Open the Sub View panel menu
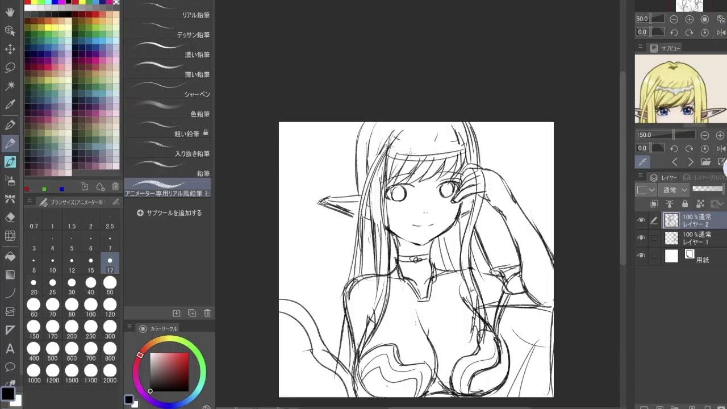Viewport: 727px width, 409px height. coord(640,48)
